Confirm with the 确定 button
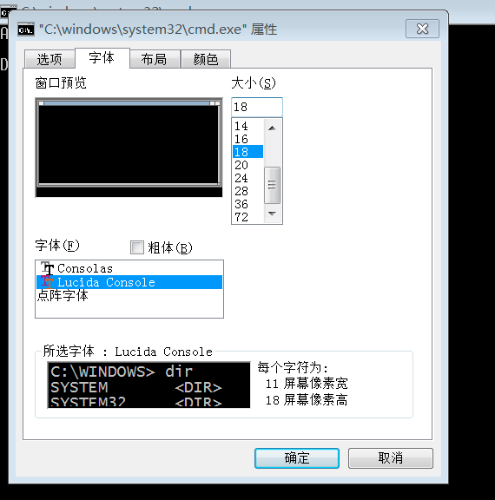Viewport: 495px width, 500px height. click(297, 458)
